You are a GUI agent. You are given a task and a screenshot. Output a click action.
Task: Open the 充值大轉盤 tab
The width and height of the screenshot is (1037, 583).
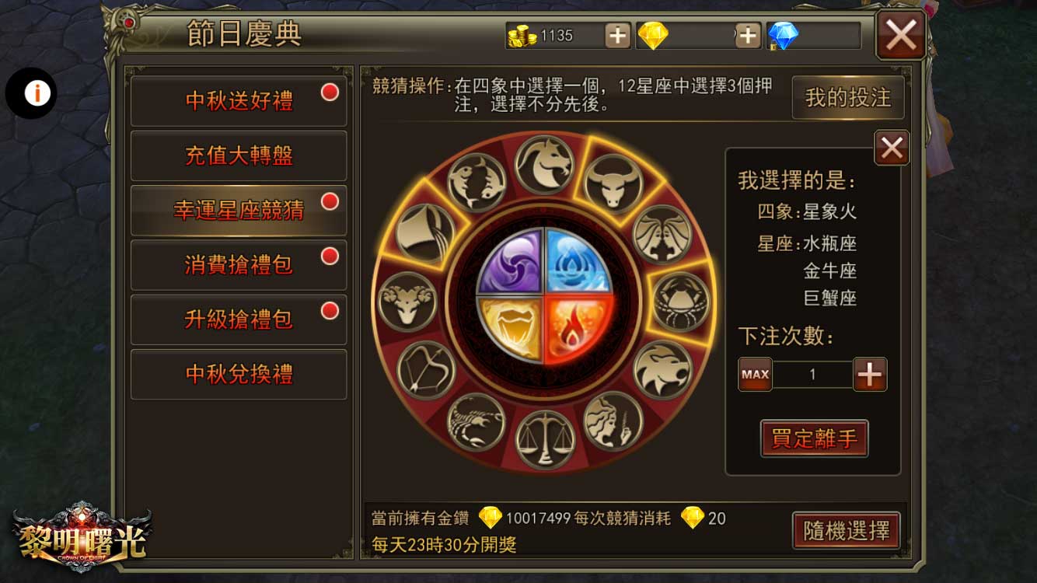[239, 155]
